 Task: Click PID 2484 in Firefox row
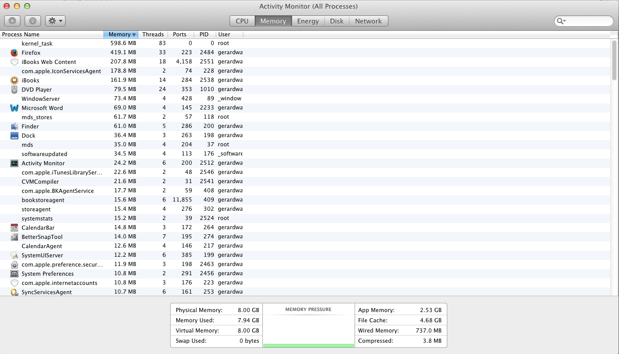(x=207, y=53)
